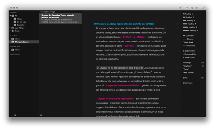215x129 pixels.
Task: Click the star favorites icon in toolbar
Action: (180, 8)
